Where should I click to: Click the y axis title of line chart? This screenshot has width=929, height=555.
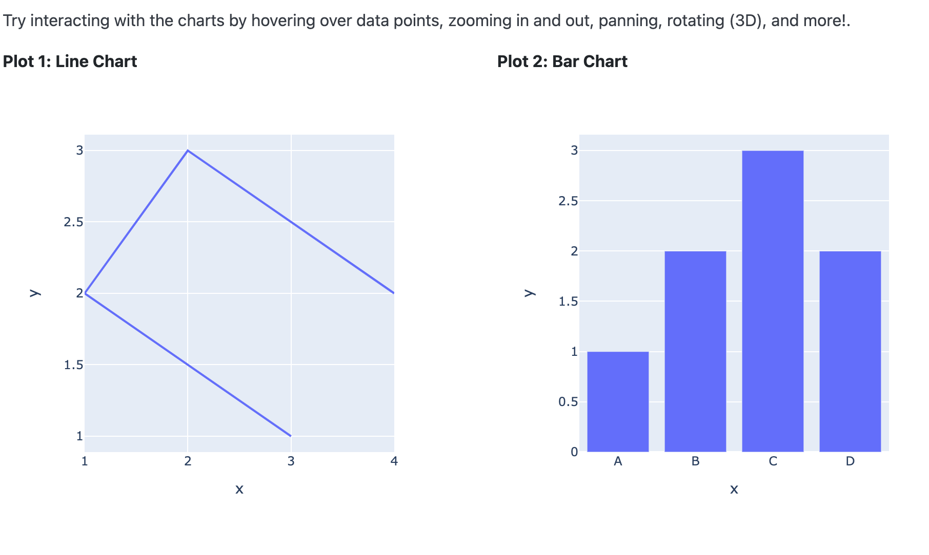tap(34, 293)
